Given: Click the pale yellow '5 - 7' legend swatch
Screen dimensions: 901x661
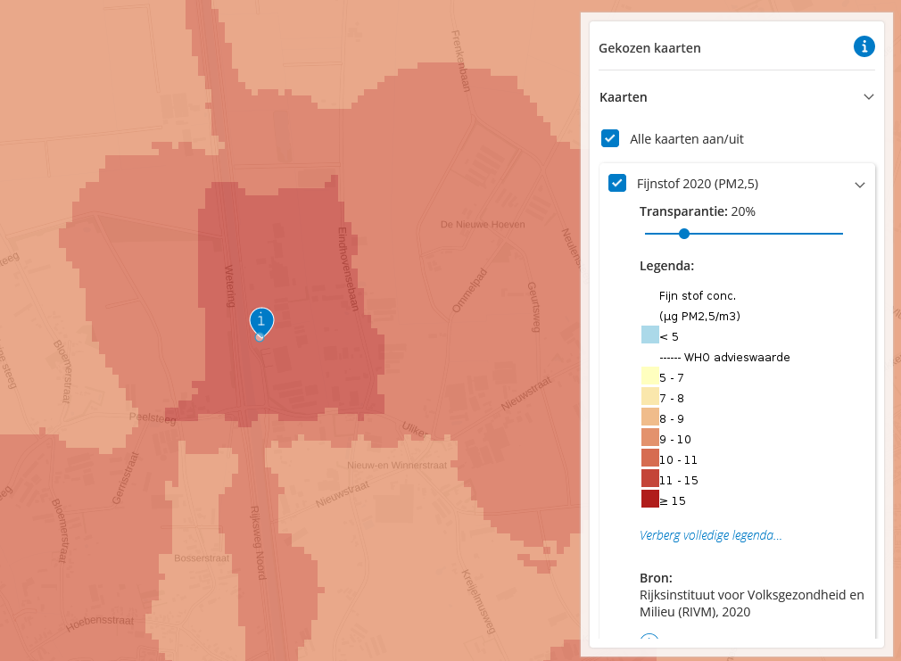Looking at the screenshot, I should tap(649, 376).
